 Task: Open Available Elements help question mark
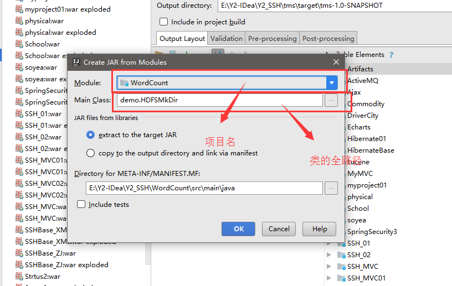[x=391, y=55]
